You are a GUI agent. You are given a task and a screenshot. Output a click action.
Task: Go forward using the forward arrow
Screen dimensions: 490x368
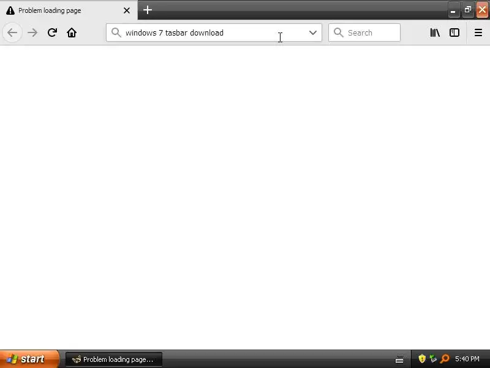tap(32, 33)
